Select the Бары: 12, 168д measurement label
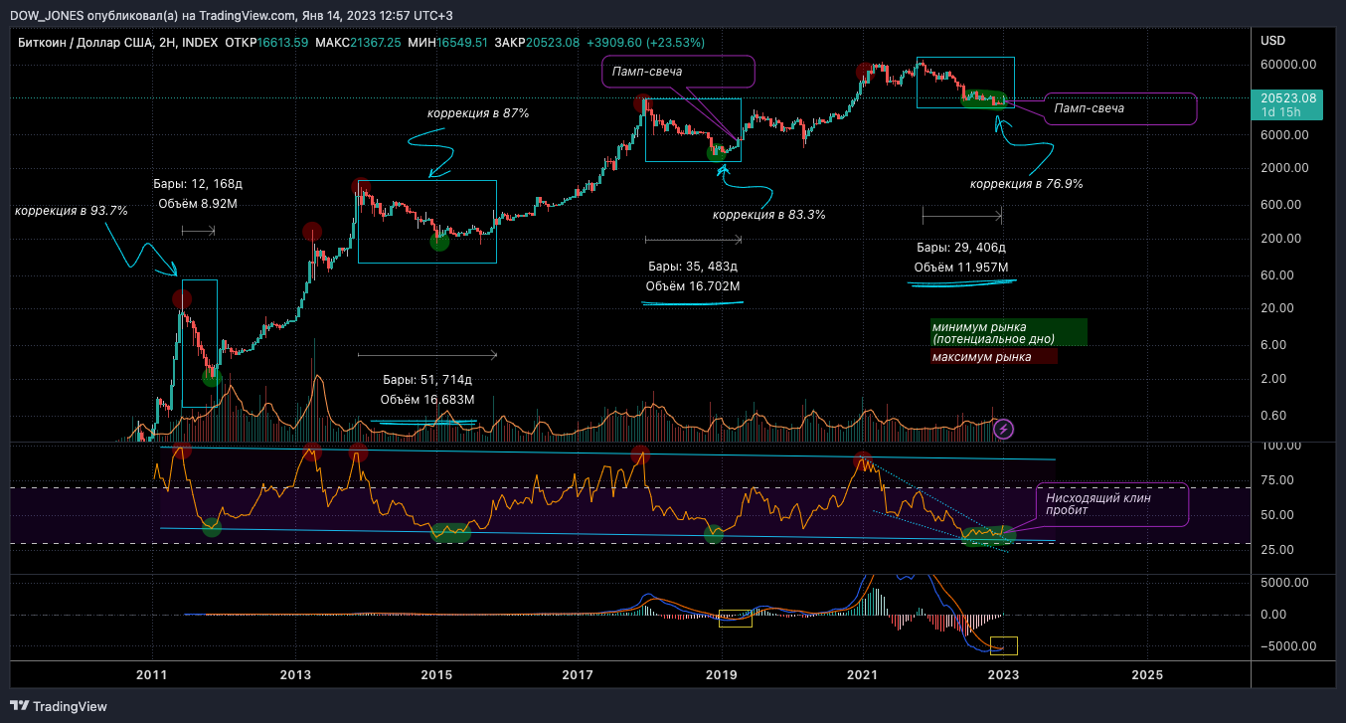The image size is (1346, 723). pos(197,184)
